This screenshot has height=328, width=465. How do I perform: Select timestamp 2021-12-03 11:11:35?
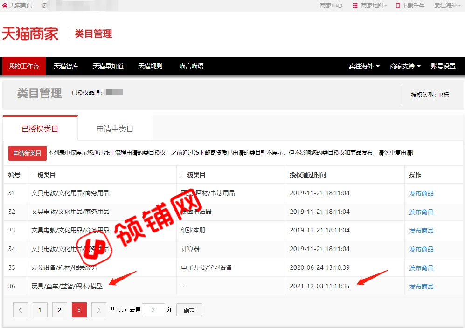pyautogui.click(x=319, y=286)
